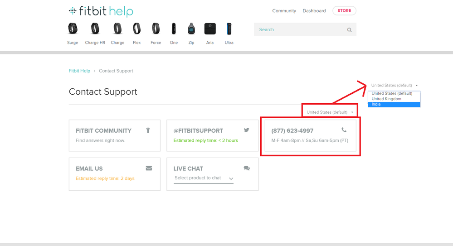This screenshot has width=453, height=246.
Task: Follow the Fitbit Help breadcrumb link
Action: [x=79, y=71]
